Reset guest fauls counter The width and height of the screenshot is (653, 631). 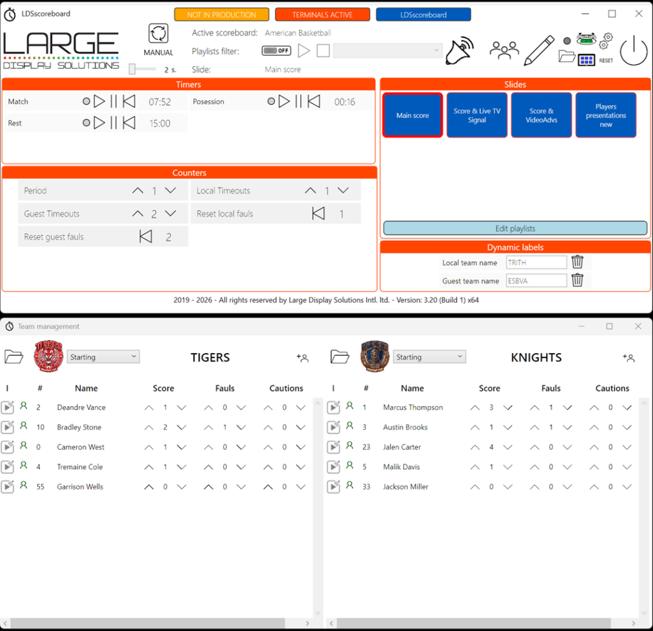(146, 236)
